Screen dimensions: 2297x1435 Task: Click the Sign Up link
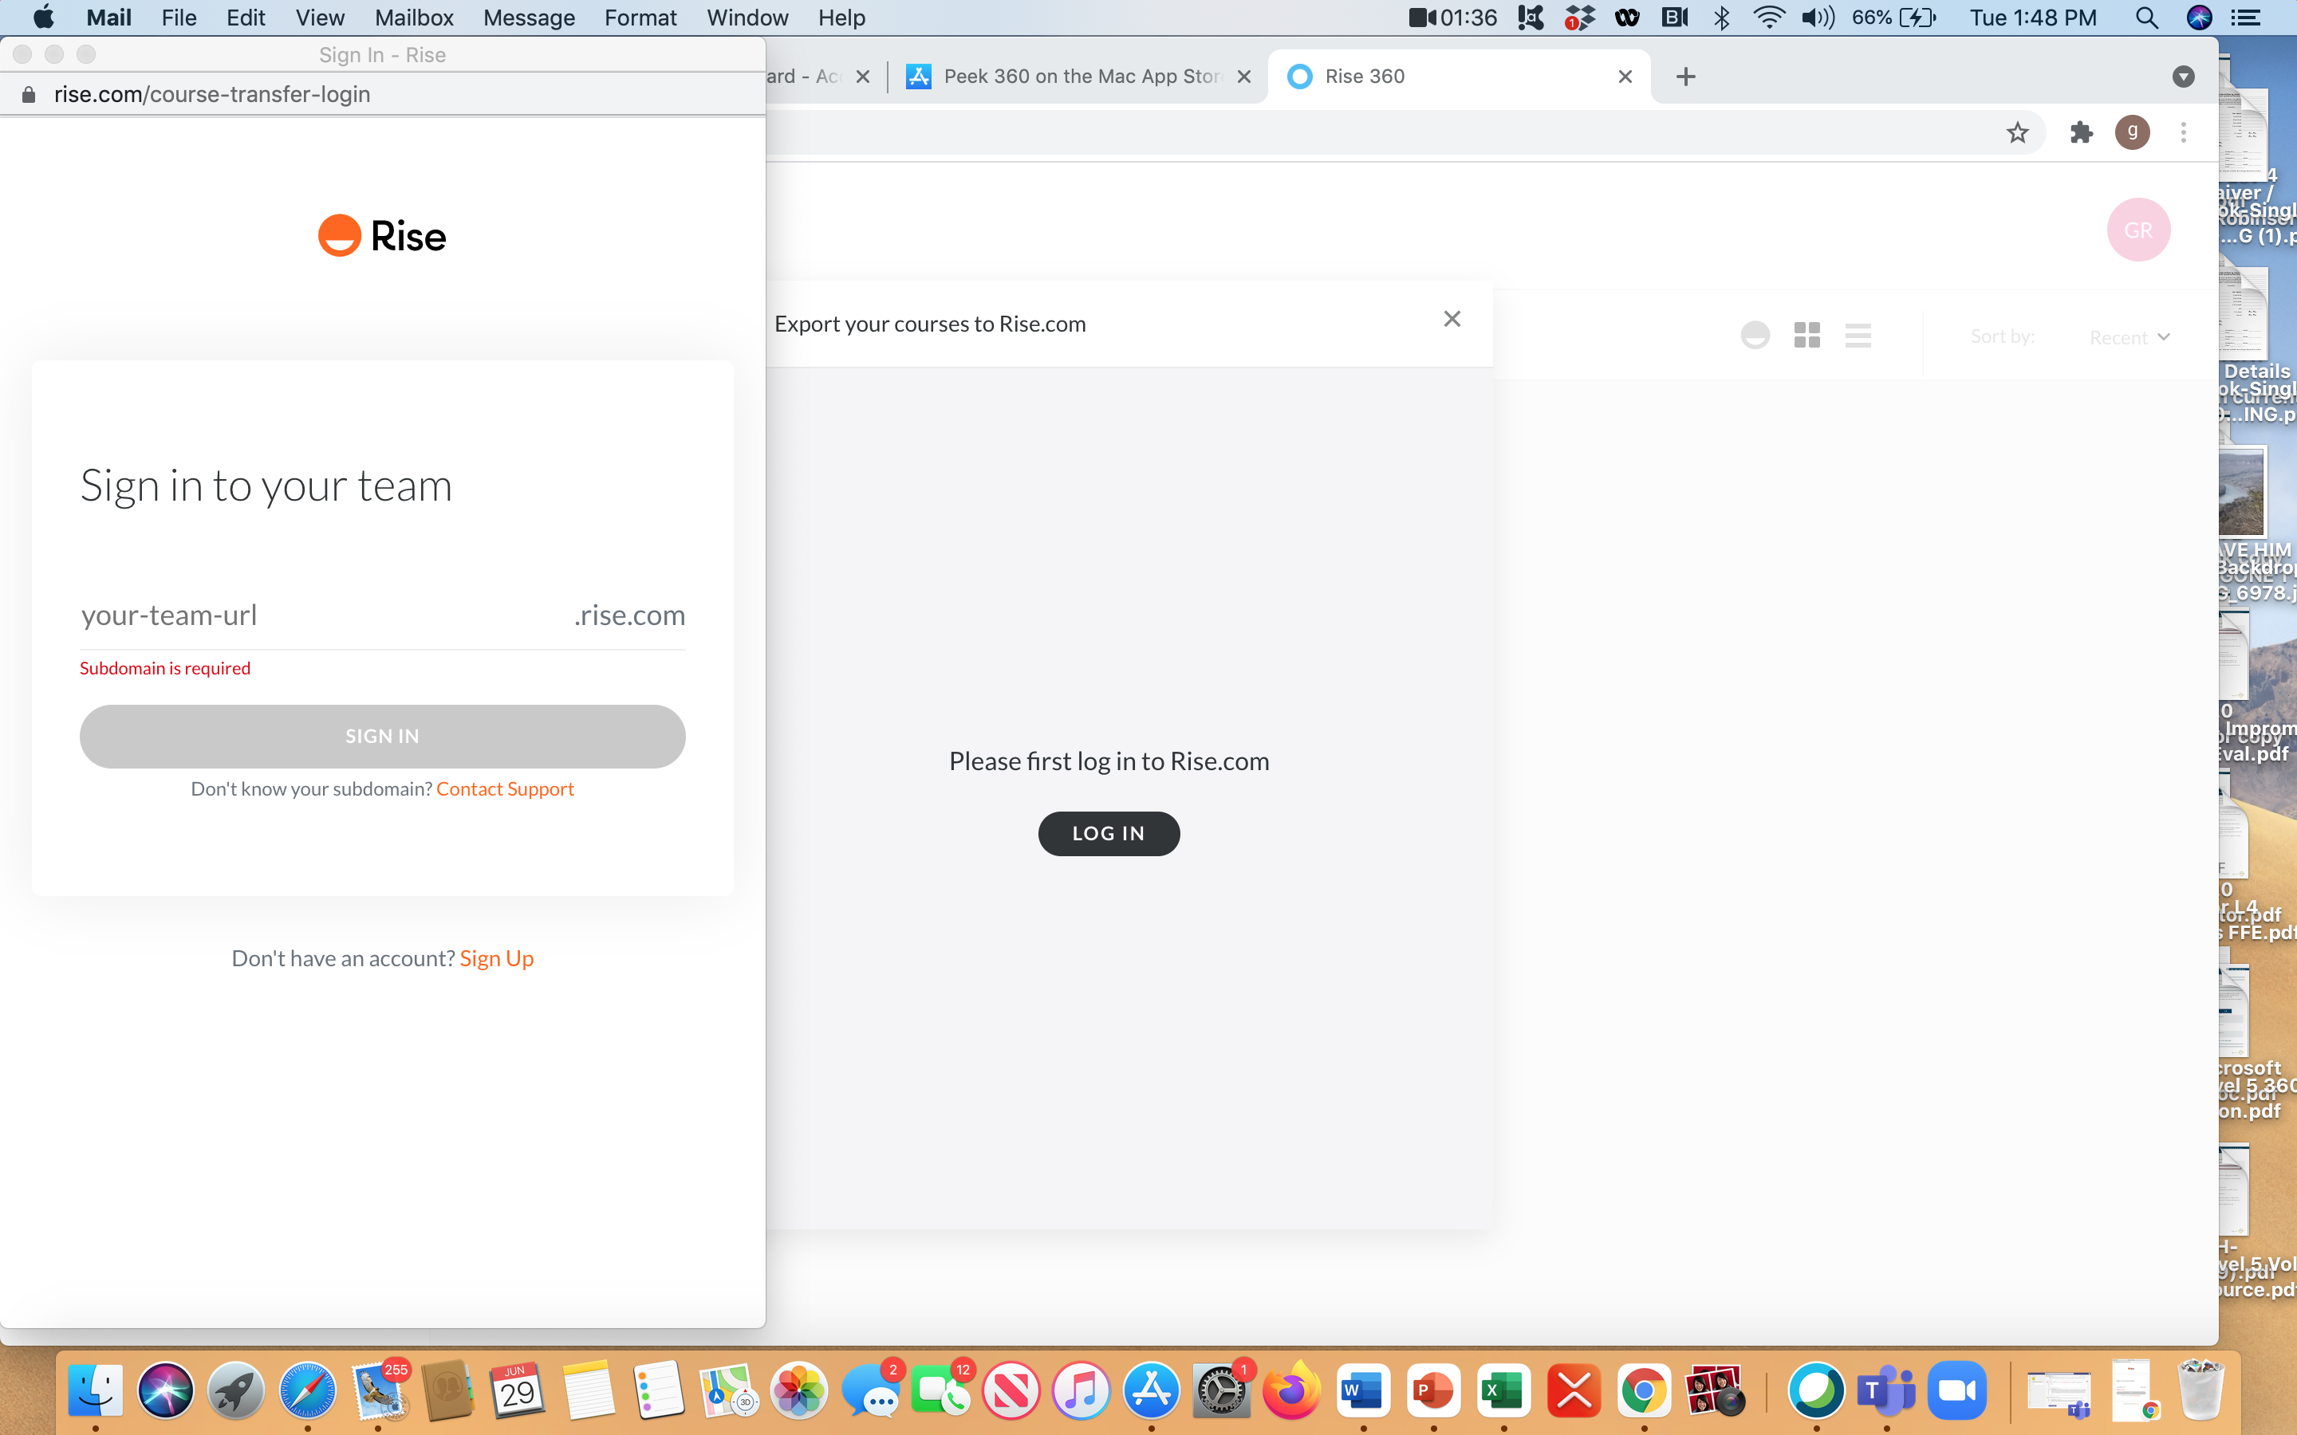[x=496, y=958]
